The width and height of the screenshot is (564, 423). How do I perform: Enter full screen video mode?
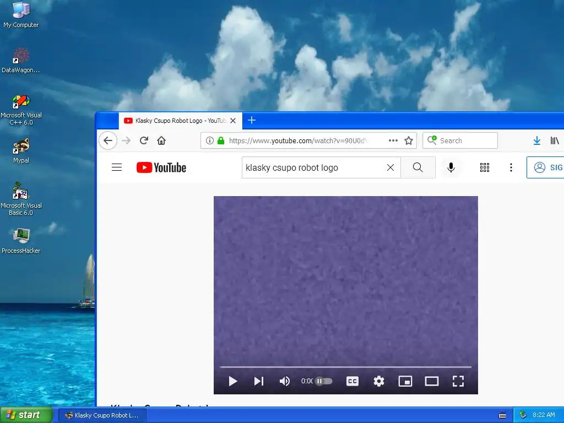(x=458, y=381)
